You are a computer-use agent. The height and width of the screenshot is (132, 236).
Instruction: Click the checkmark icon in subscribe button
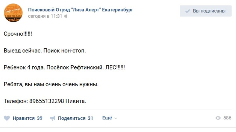point(187,11)
